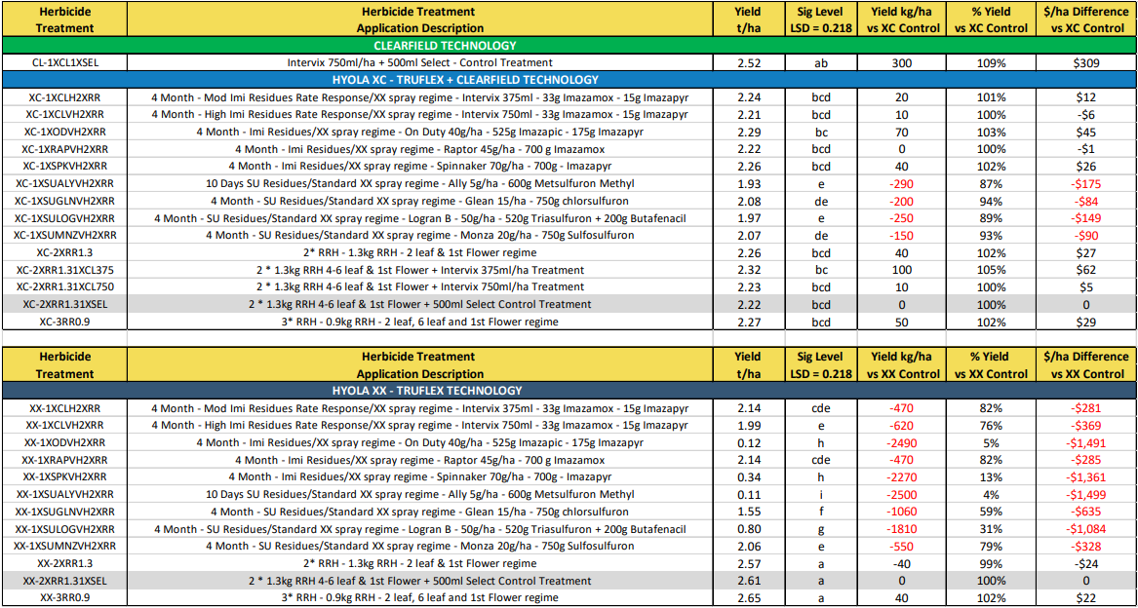Image resolution: width=1138 pixels, height=608 pixels.
Task: Click the Intervix 750ml/ha + 500ml Select description
Action: [x=421, y=62]
